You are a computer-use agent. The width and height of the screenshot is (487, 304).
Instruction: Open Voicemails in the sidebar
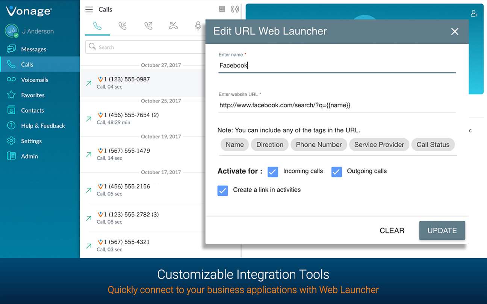tap(40, 80)
